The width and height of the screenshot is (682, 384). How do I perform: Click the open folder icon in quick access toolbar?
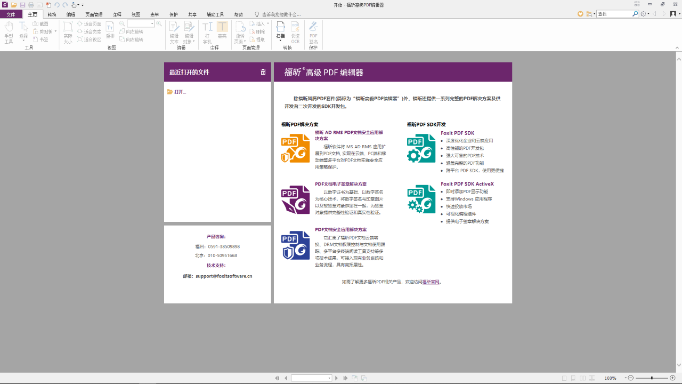[x=14, y=5]
